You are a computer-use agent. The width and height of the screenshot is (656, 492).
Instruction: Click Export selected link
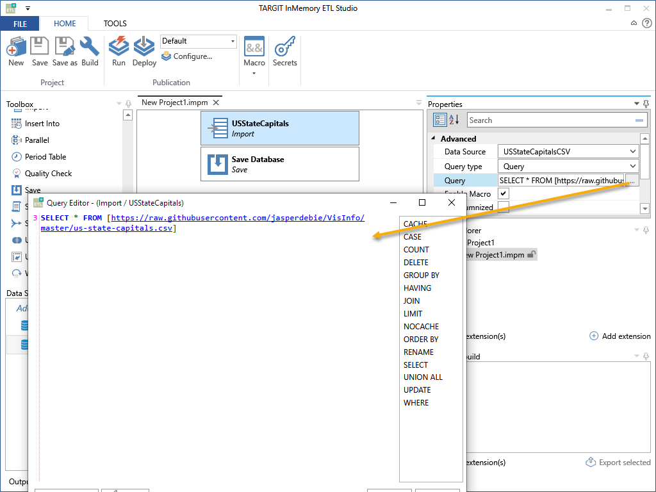618,463
